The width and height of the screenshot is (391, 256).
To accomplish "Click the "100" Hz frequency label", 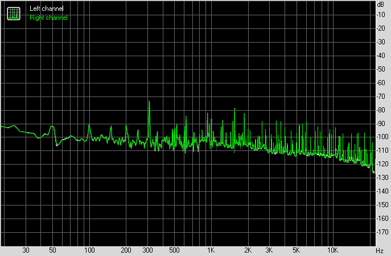I will 89,250.
